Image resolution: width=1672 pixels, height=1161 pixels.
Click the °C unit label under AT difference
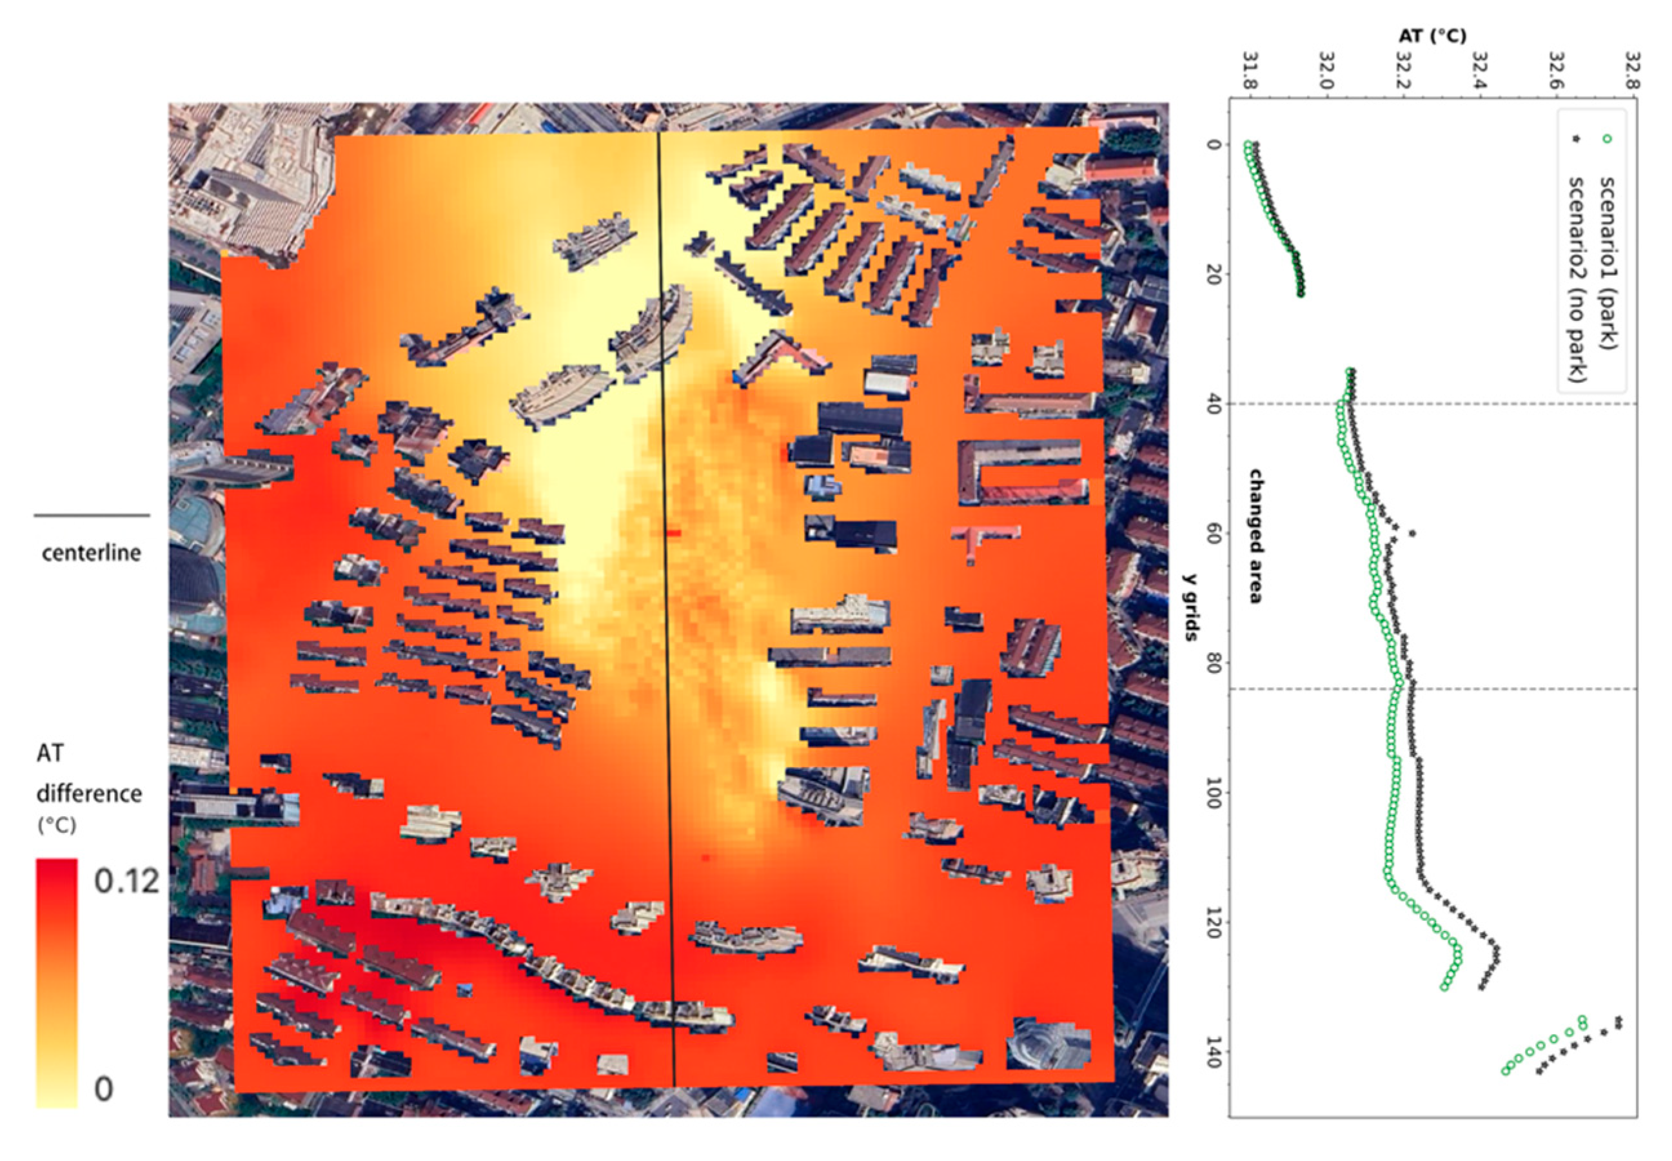point(57,825)
